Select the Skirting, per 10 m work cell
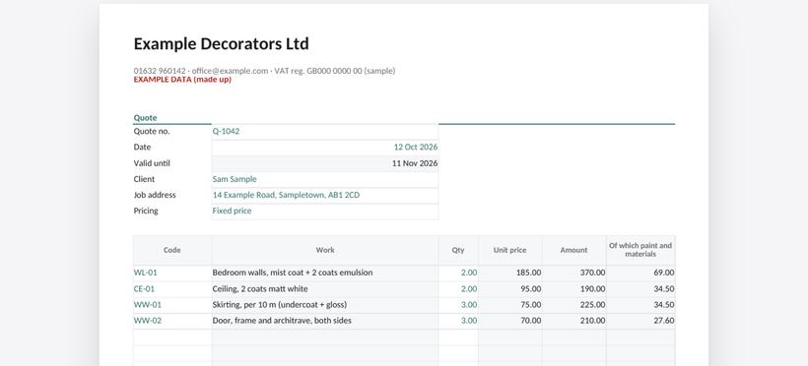Viewport: 808px width, 366px height. (x=325, y=305)
